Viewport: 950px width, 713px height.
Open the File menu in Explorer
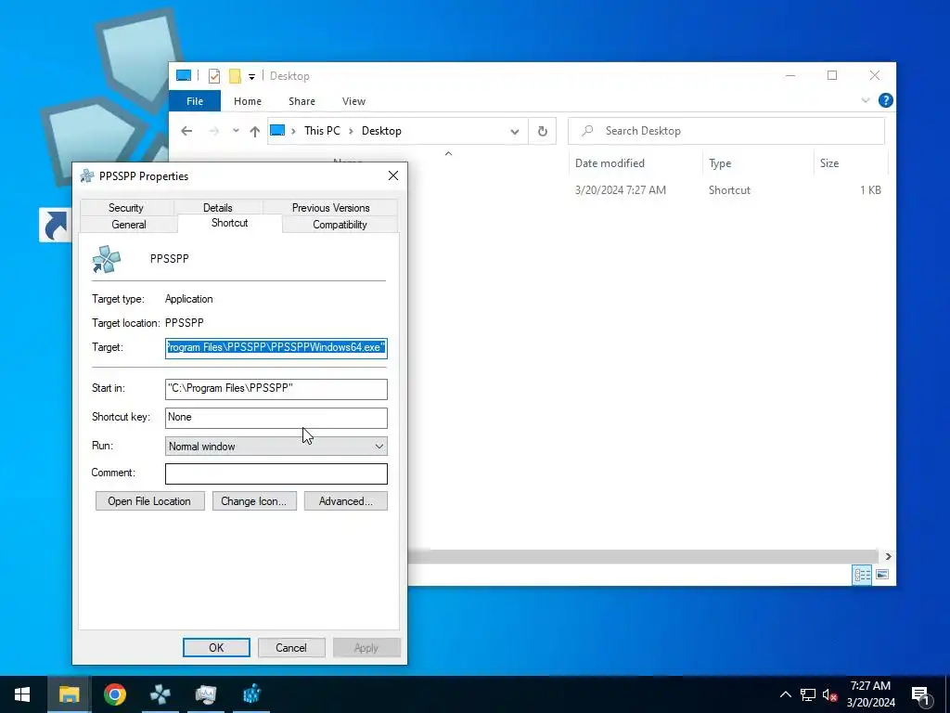pyautogui.click(x=195, y=101)
